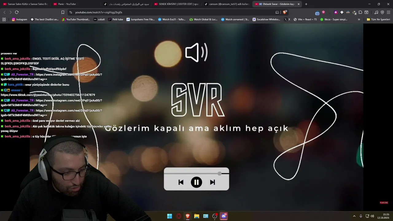Image resolution: width=393 pixels, height=221 pixels.
Task: Switch to 'SENDE KİMSİN? | DEXTER EDIT' tab
Action: [x=176, y=4]
